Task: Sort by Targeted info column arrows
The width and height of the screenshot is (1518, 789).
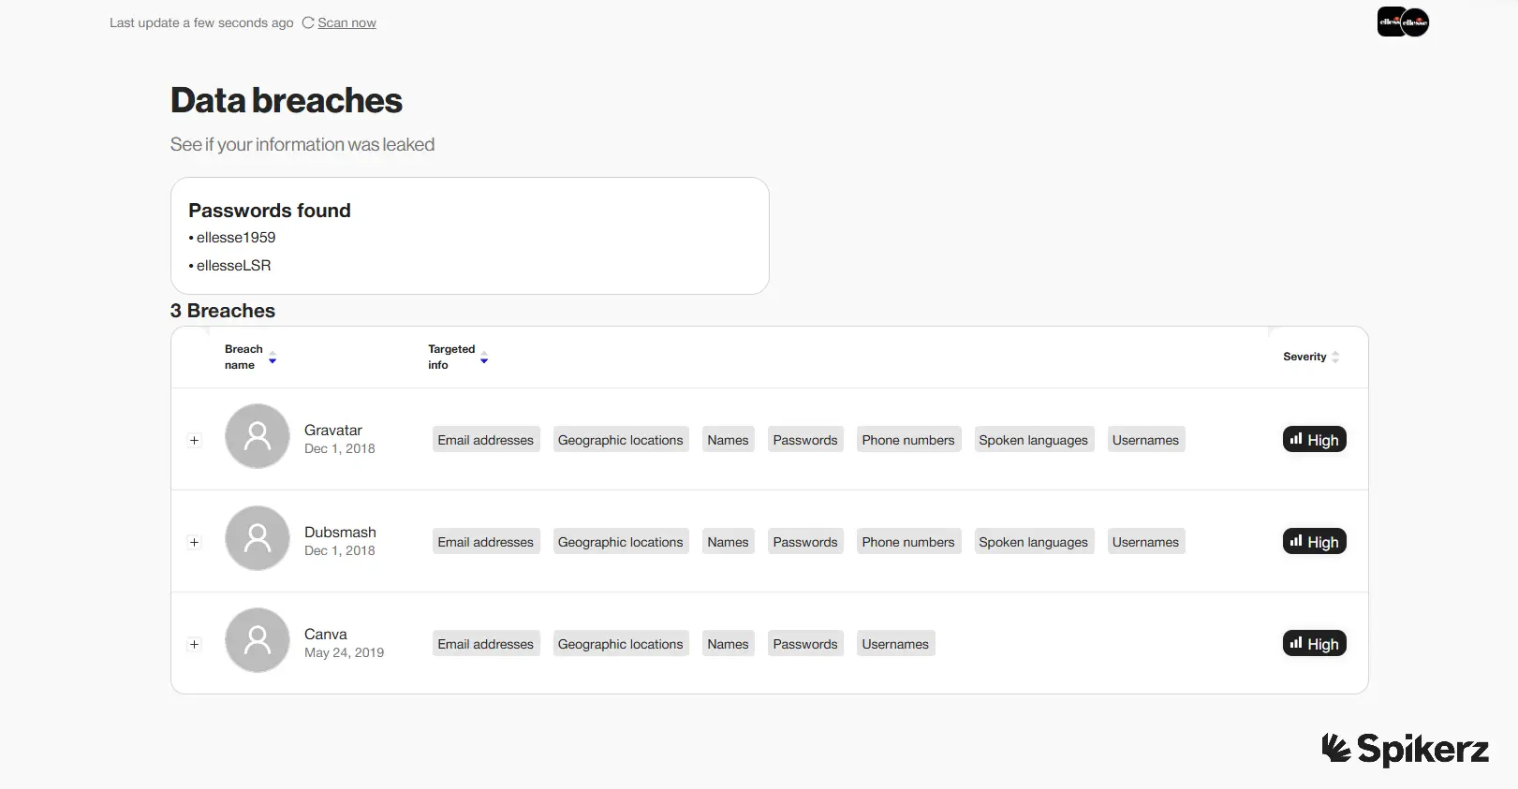Action: [484, 358]
